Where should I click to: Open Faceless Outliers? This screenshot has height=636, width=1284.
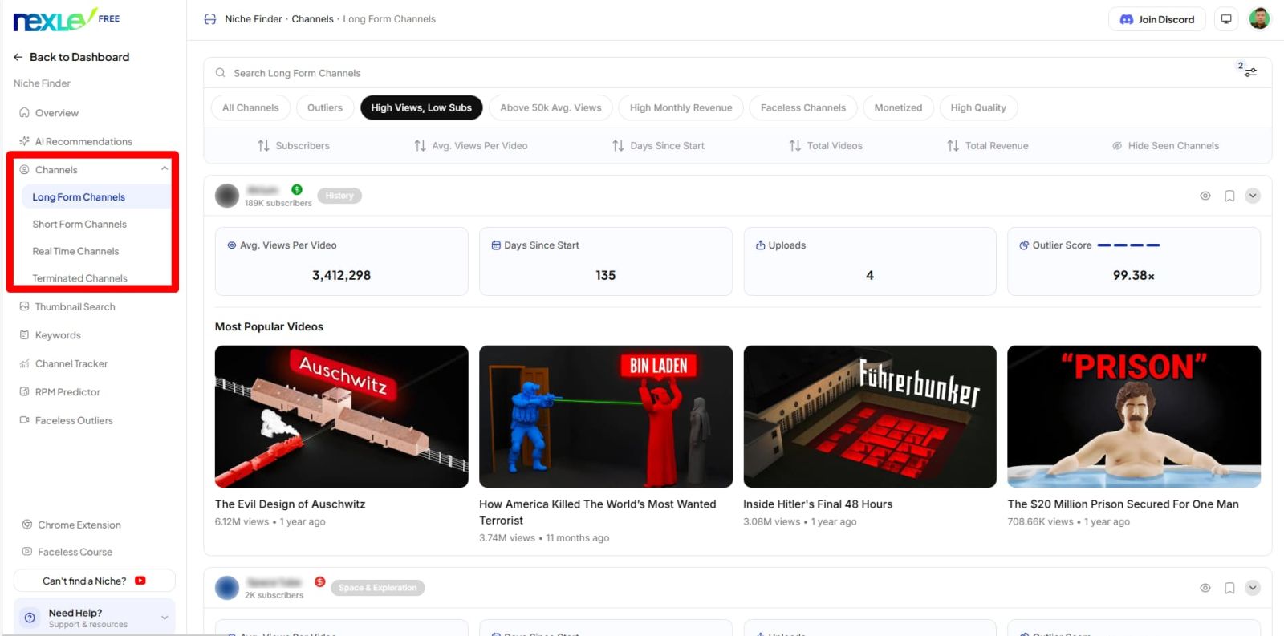coord(74,420)
